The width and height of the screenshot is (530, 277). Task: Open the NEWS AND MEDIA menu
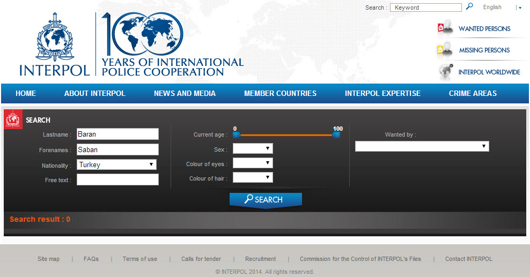click(185, 93)
